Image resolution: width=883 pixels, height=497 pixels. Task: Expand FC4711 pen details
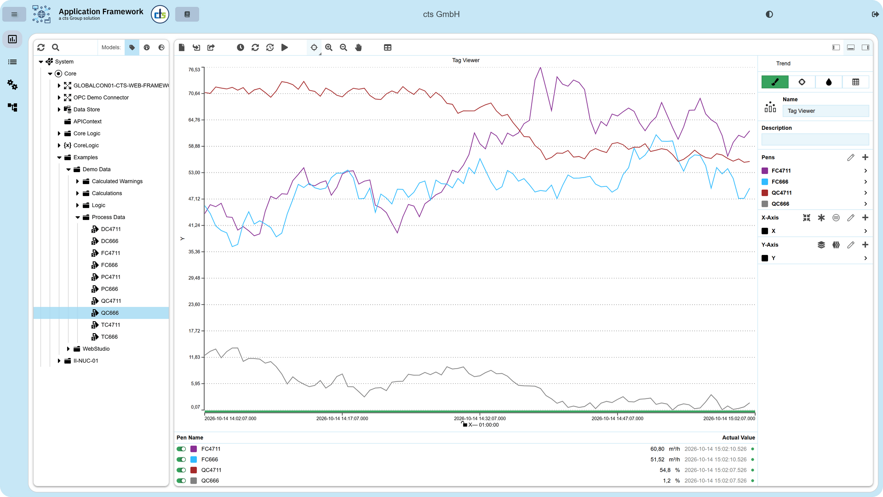[x=865, y=171]
